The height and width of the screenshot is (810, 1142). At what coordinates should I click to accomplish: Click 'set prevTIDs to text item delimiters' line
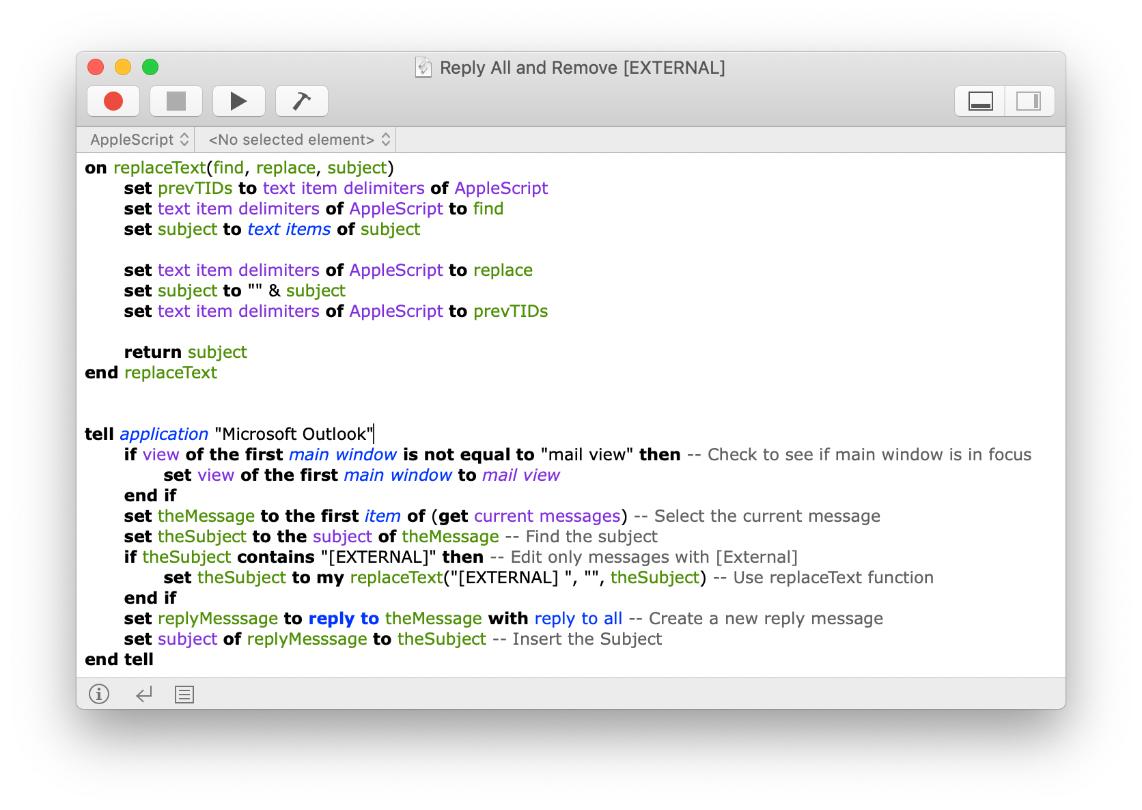coord(336,188)
